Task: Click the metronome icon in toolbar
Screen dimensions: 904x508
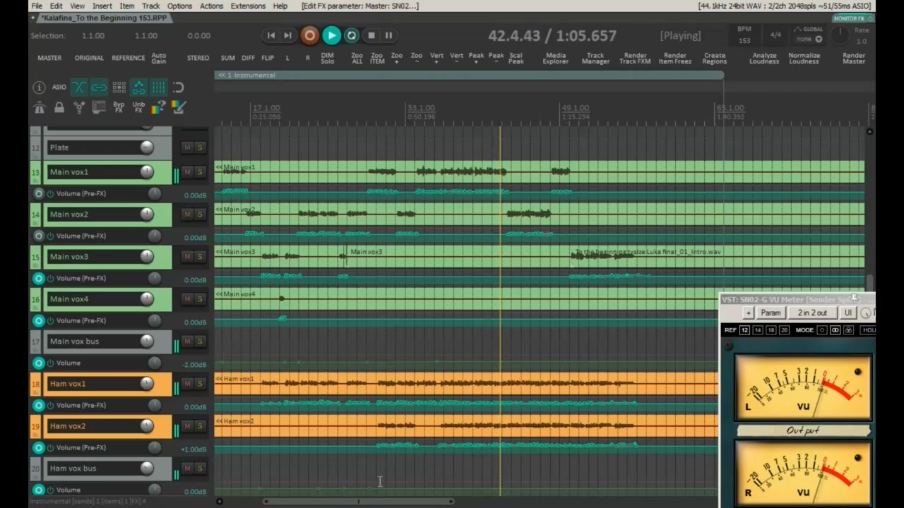Action: point(40,107)
